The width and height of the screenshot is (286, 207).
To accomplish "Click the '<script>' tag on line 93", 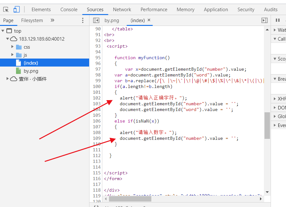I will 117,46.
